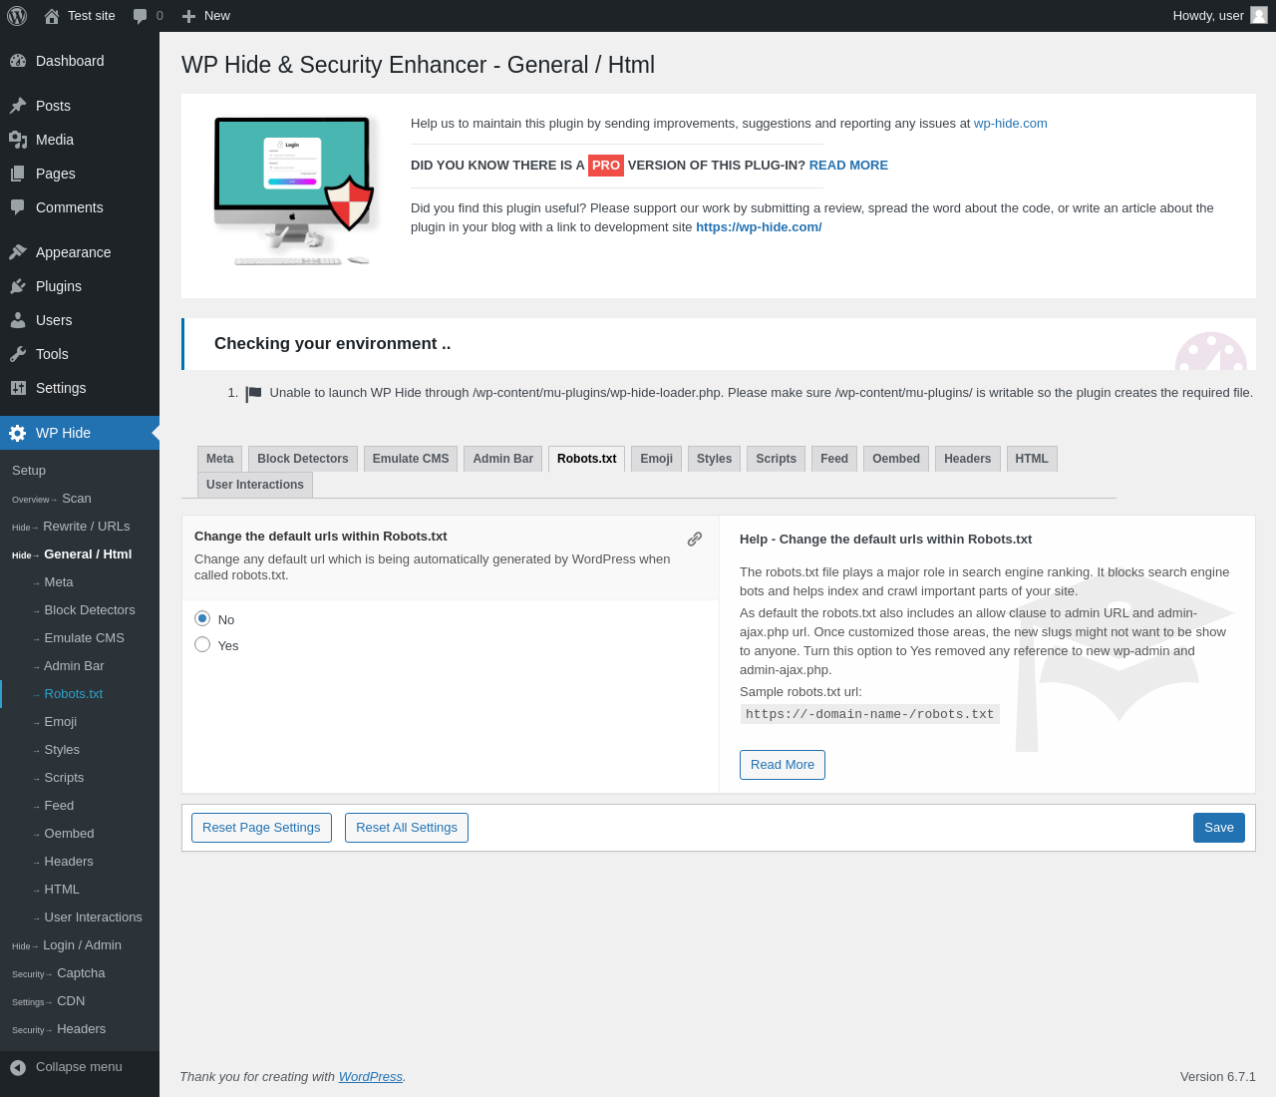The image size is (1276, 1097).
Task: Click the Dashboard gauge icon
Action: coord(18,61)
